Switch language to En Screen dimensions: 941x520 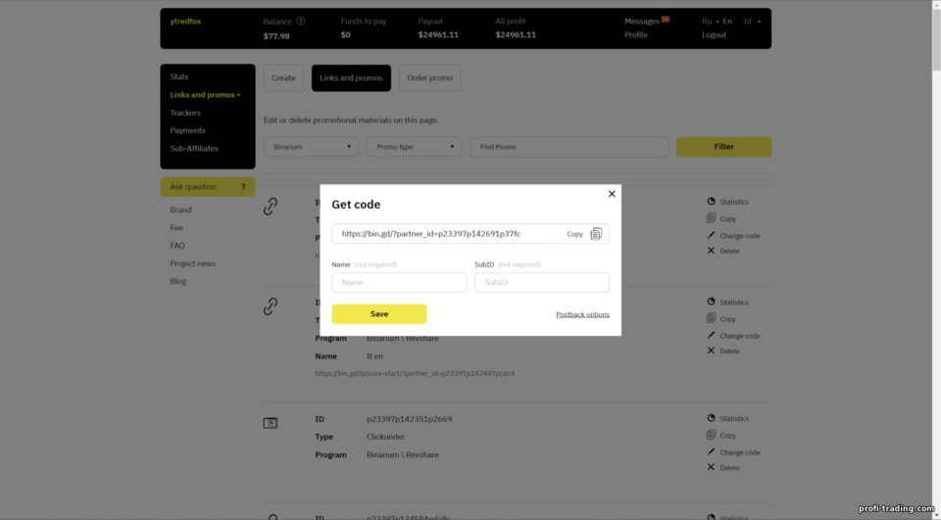click(x=727, y=21)
